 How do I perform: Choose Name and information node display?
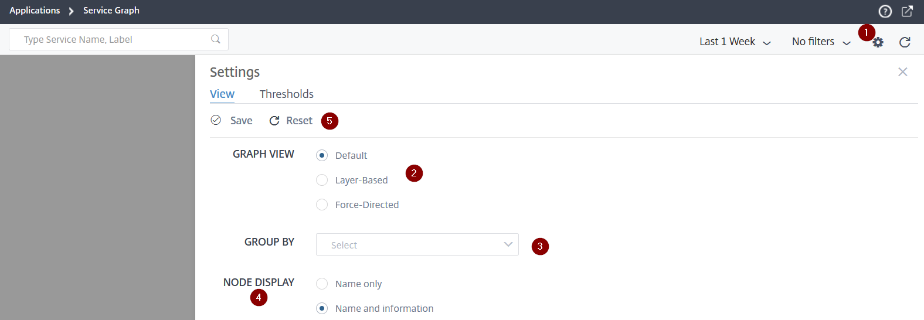coord(322,308)
